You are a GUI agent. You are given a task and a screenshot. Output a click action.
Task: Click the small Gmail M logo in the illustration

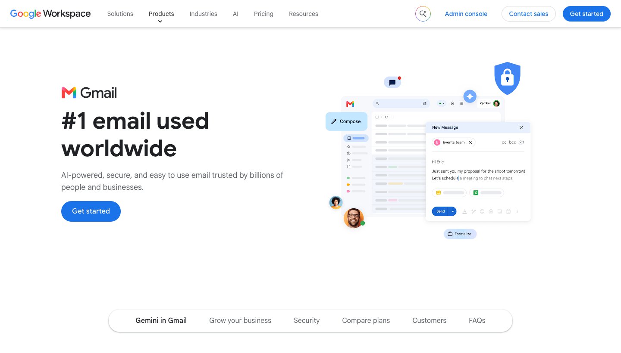350,104
